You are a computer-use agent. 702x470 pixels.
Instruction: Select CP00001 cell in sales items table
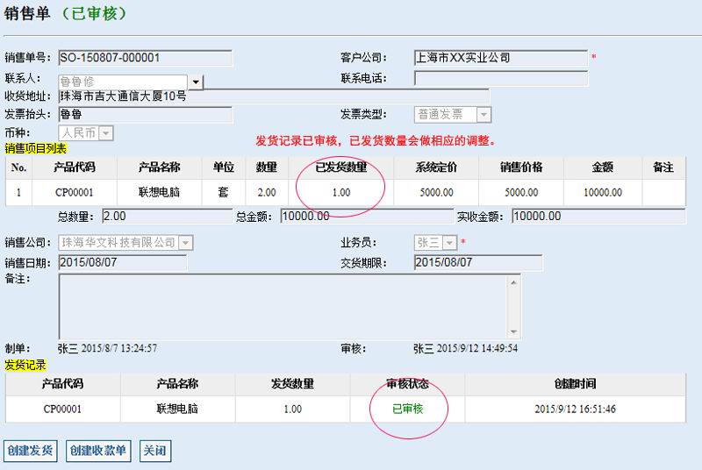tap(75, 193)
